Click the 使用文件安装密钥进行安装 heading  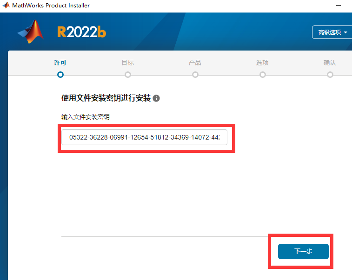click(x=106, y=98)
